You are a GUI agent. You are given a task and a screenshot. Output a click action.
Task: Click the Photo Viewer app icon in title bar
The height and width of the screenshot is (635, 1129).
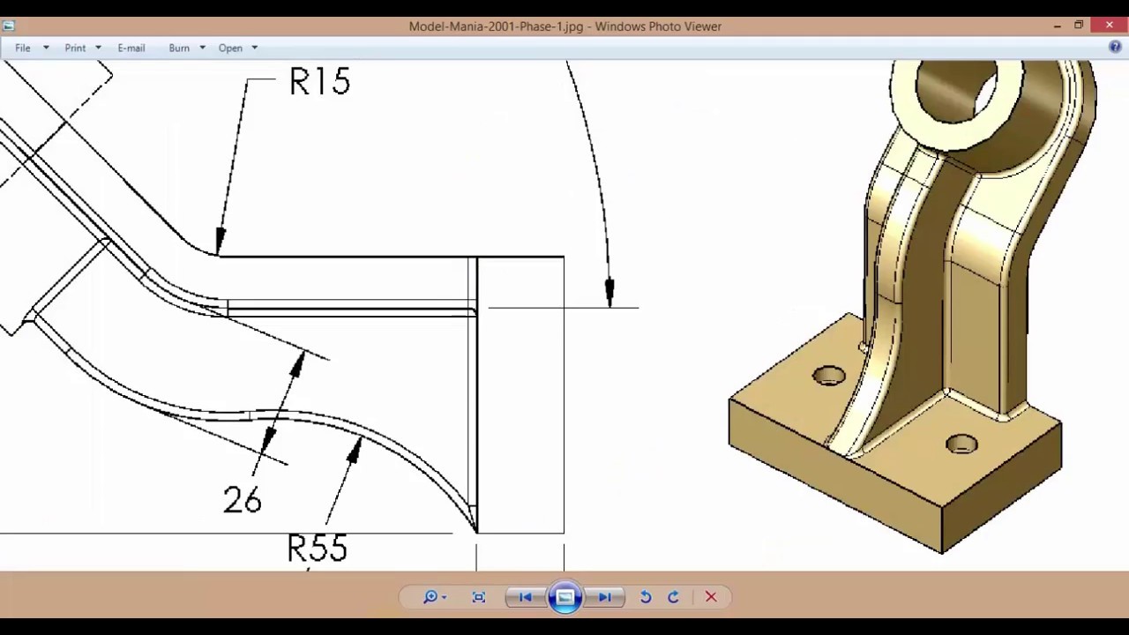(x=9, y=26)
